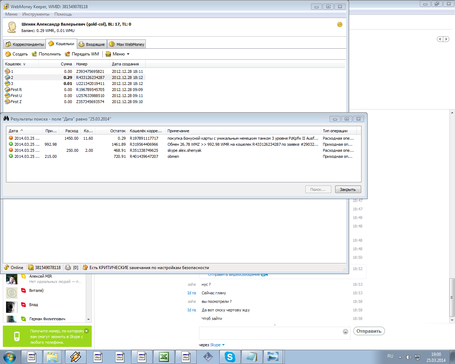The image size is (455, 364).
Task: Click the Skype message input field
Action: (270, 333)
